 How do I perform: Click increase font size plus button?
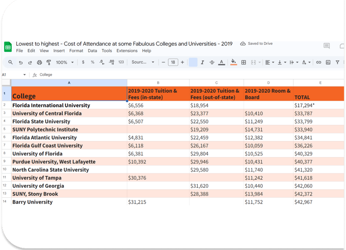point(182,63)
